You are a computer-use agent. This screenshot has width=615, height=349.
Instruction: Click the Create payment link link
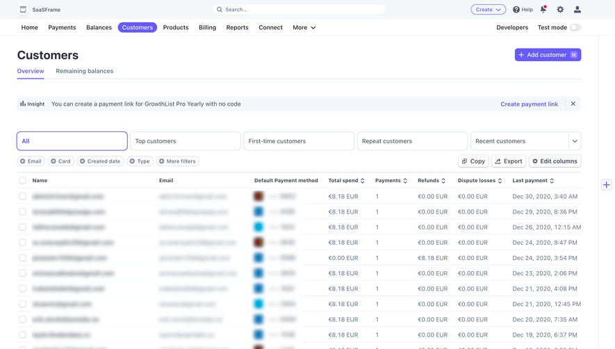529,104
